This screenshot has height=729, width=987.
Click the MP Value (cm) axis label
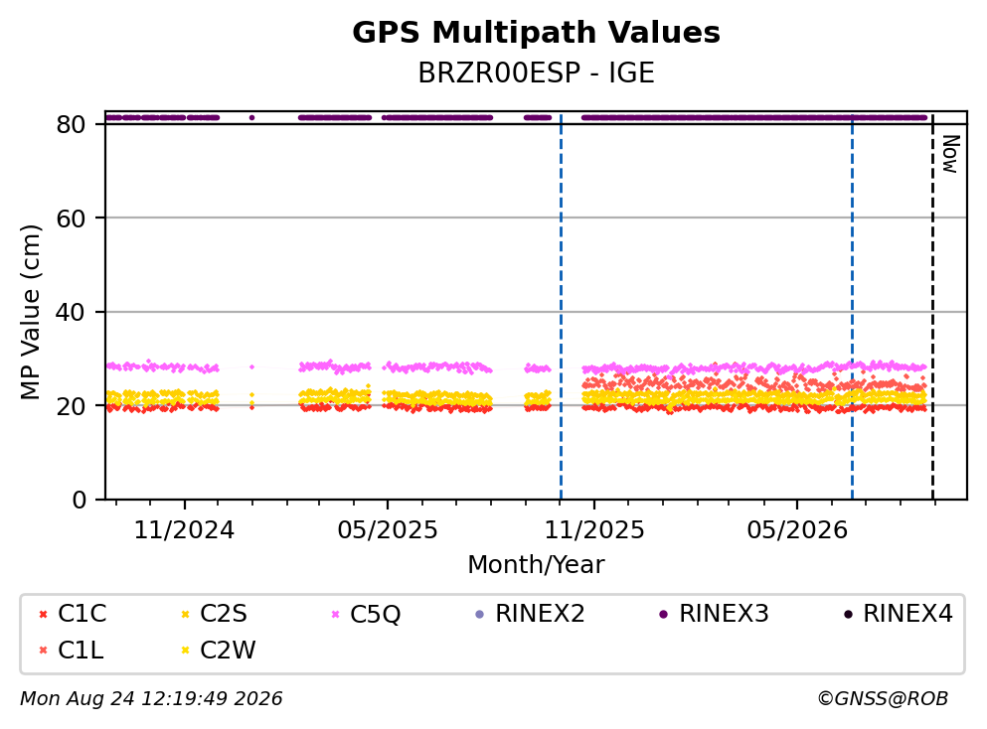30,312
